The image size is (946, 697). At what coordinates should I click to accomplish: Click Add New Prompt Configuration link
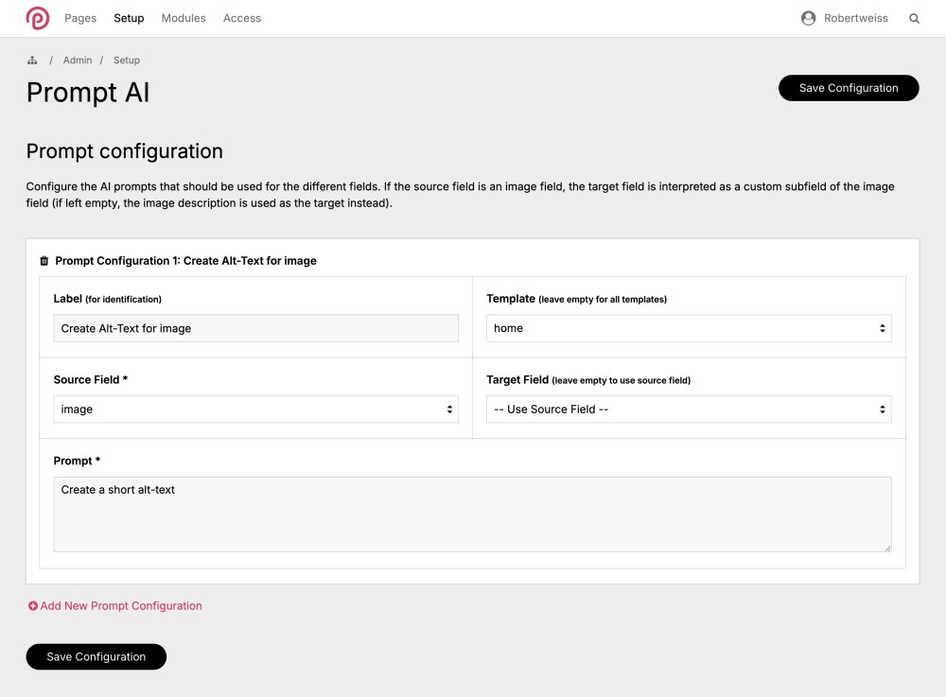pos(121,606)
